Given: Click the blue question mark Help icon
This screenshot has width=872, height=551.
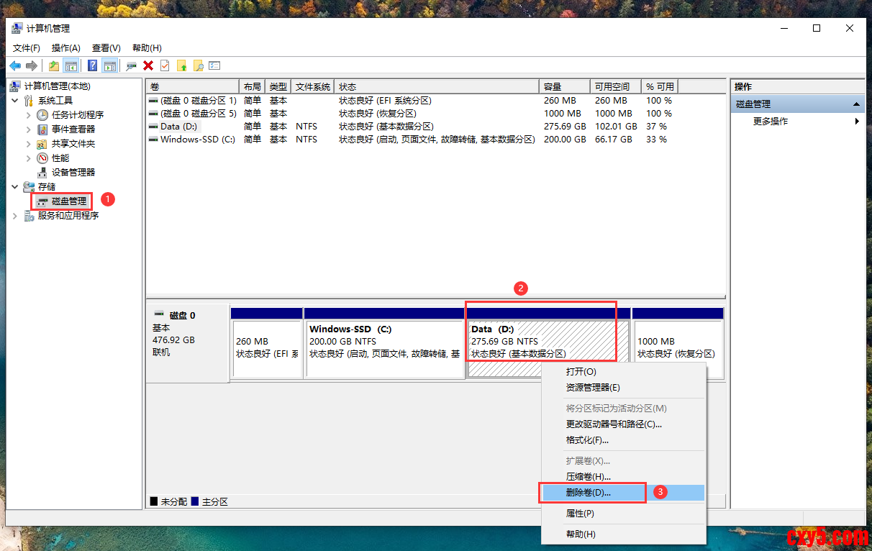Looking at the screenshot, I should click(x=93, y=66).
